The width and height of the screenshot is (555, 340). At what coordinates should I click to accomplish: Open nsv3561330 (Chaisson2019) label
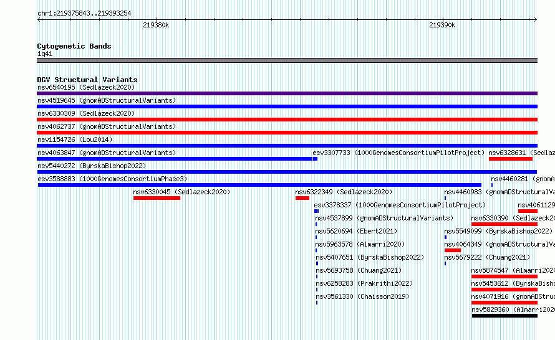[362, 296]
